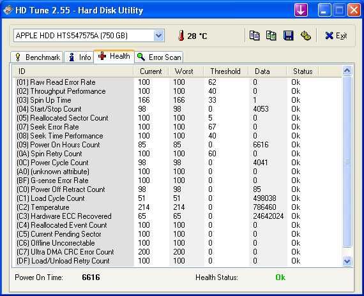Click the data value 4041

pos(261,163)
